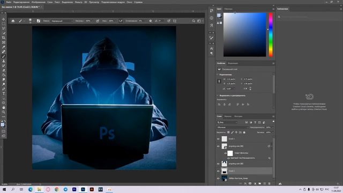Screen dimensions: 343x193
Task: Open layer filter kind dropdown
Action: 227,122
